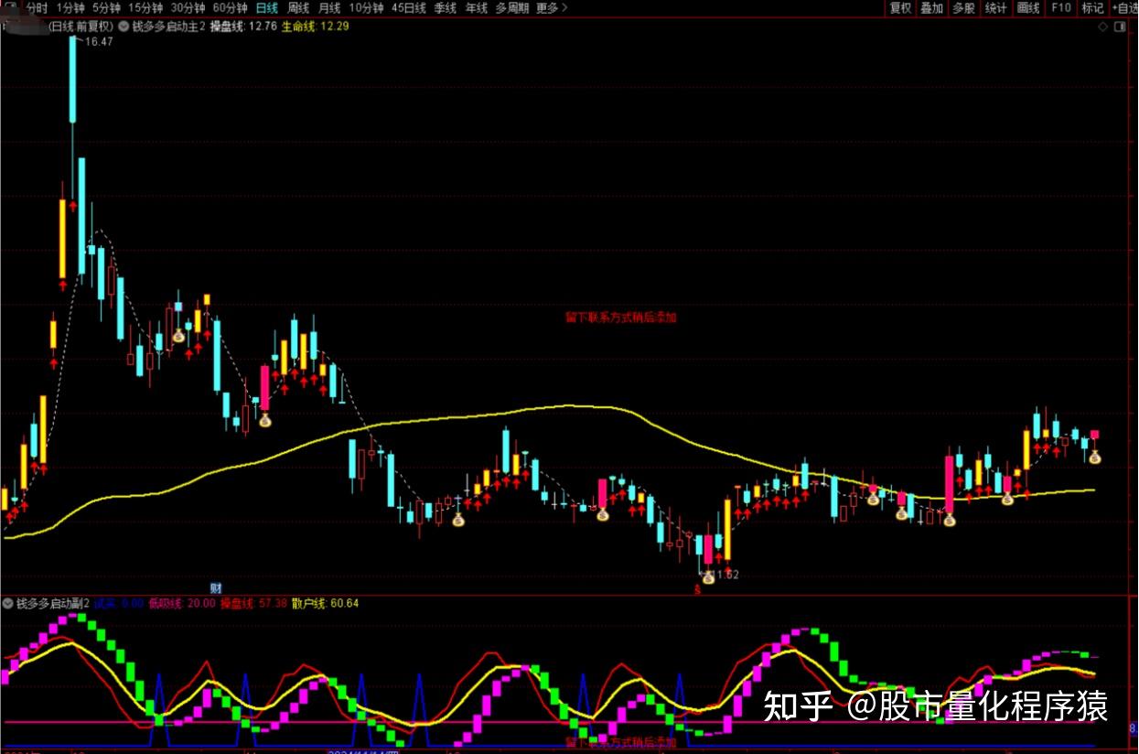Select the 45日线 period tab
The image size is (1139, 754).
[409, 7]
